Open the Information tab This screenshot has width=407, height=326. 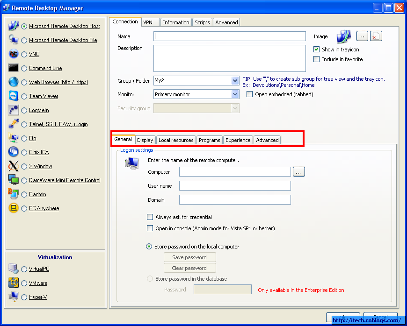[x=176, y=22]
